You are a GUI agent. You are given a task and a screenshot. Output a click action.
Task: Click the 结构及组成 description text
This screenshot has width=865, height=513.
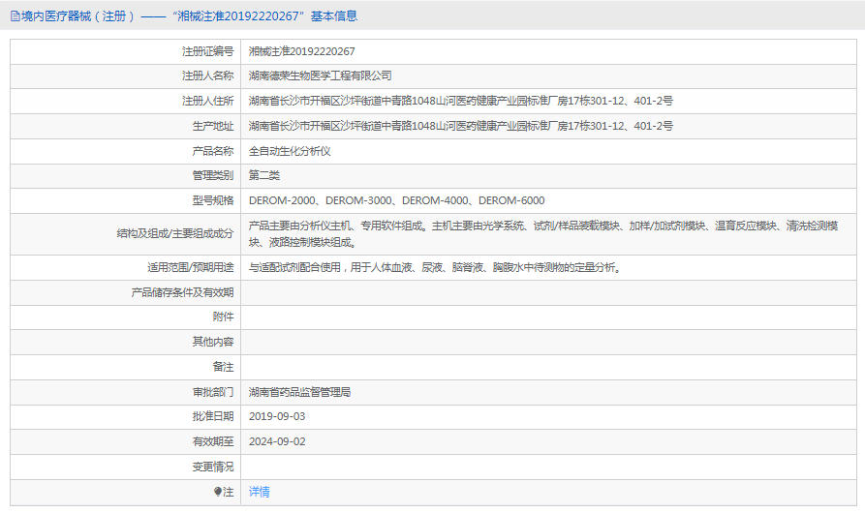(543, 234)
